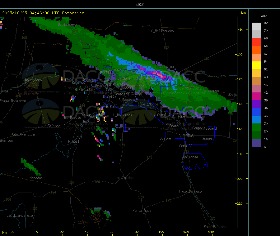The image size is (280, 236).
Task: Click the light blue swatch in the legend
Action: [256, 119]
